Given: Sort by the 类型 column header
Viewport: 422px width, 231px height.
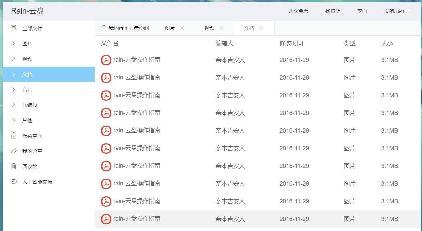Looking at the screenshot, I should click(349, 43).
